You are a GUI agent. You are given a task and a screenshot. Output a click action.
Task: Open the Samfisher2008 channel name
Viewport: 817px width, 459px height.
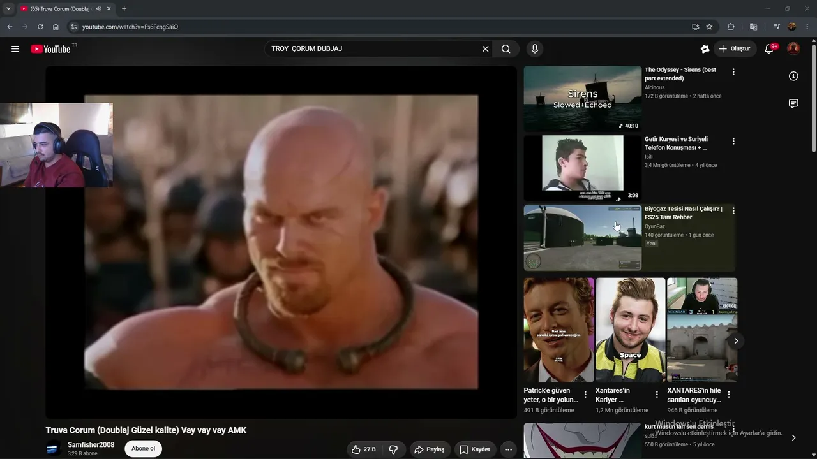click(91, 445)
